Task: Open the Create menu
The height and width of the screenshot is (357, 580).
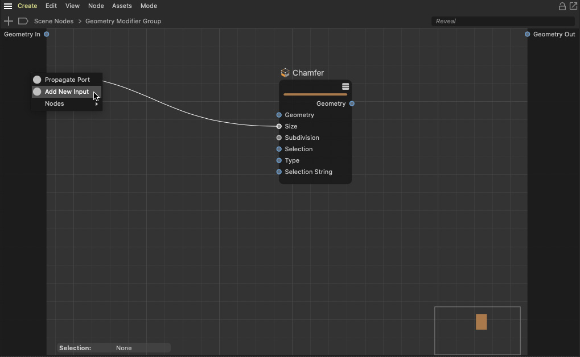Action: (27, 6)
